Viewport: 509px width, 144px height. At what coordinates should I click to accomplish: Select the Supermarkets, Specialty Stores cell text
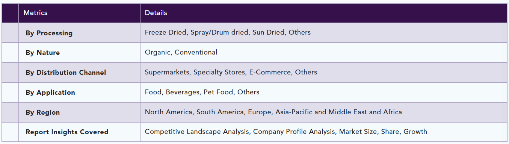231,72
